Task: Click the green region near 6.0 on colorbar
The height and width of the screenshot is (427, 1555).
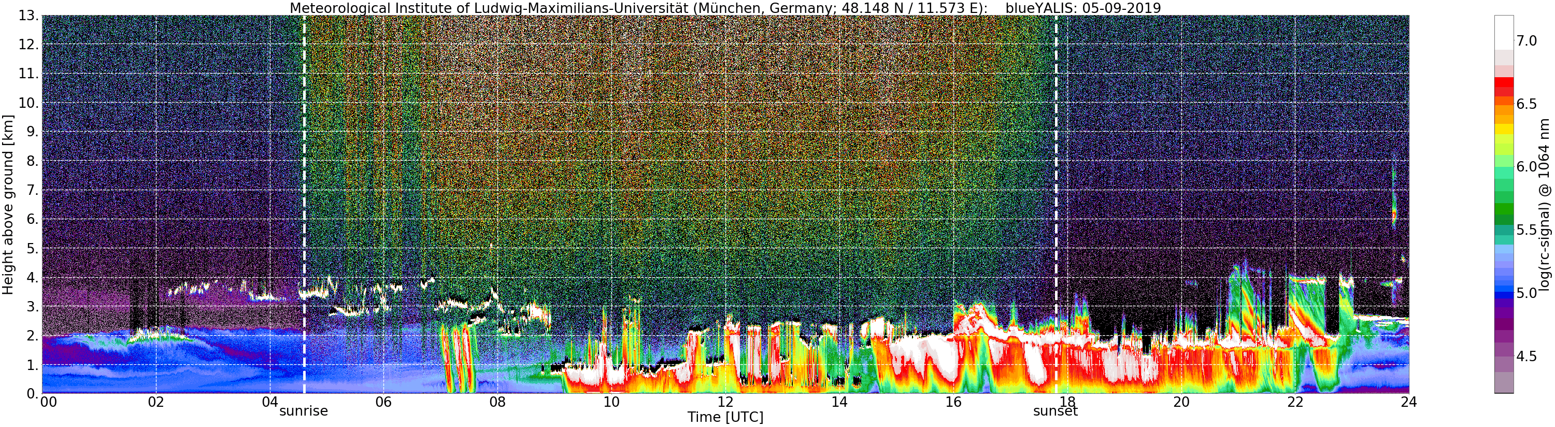Action: click(x=1504, y=175)
